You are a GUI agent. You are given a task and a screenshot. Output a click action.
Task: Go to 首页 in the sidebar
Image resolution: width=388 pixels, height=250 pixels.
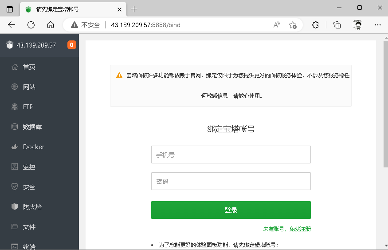click(x=39, y=67)
